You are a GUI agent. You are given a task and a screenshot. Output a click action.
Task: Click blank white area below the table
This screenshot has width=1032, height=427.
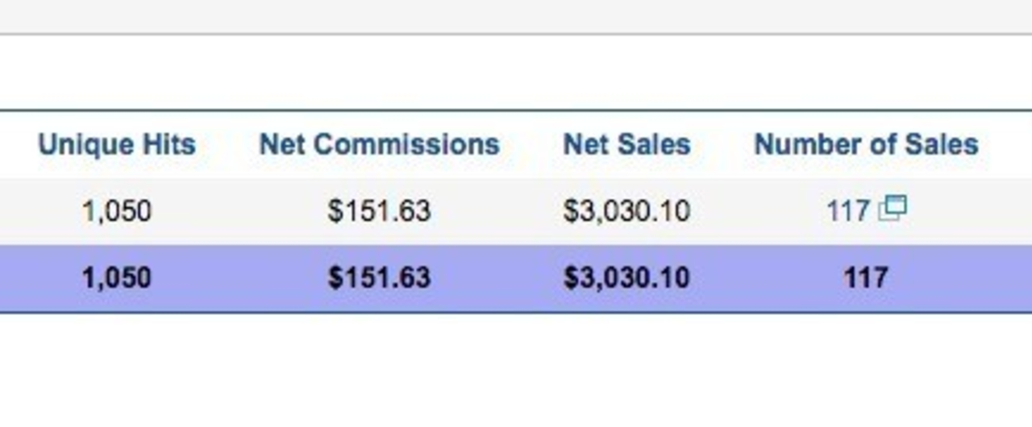516,371
